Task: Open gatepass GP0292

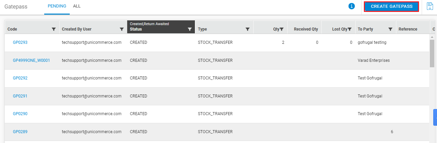Action: pyautogui.click(x=20, y=78)
